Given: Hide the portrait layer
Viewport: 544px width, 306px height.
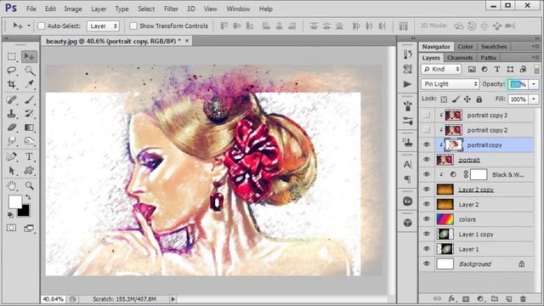Looking at the screenshot, I should pyautogui.click(x=427, y=160).
